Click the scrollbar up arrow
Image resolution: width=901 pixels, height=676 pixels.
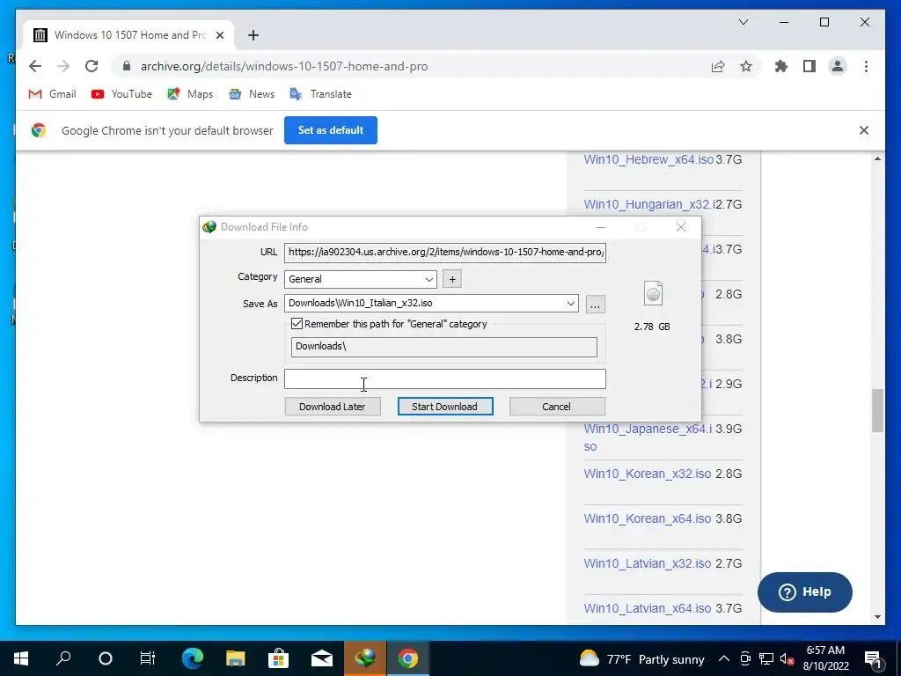tap(877, 158)
